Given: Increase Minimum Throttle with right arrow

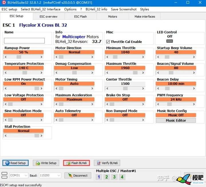Looking at the screenshot, I should [143, 57].
